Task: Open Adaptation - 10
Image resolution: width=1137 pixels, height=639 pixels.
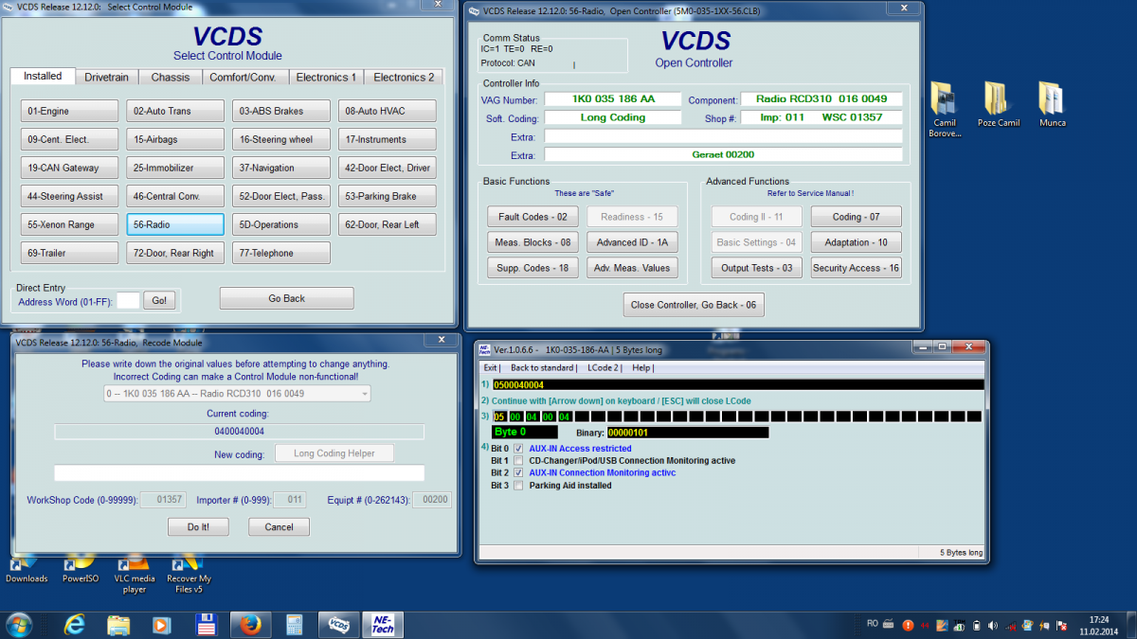Action: click(856, 242)
